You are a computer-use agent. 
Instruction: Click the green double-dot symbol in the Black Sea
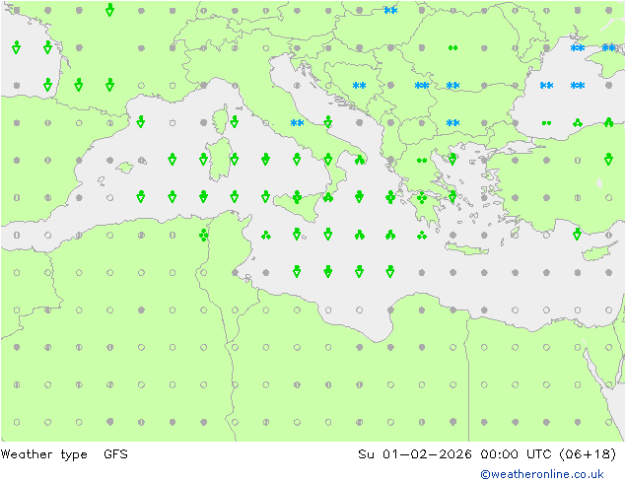point(546,123)
